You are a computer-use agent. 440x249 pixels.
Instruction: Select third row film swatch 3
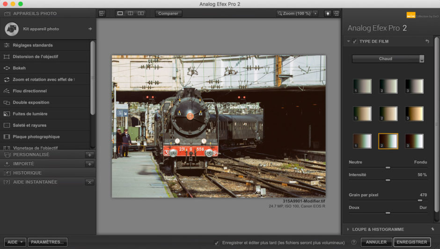pos(414,141)
